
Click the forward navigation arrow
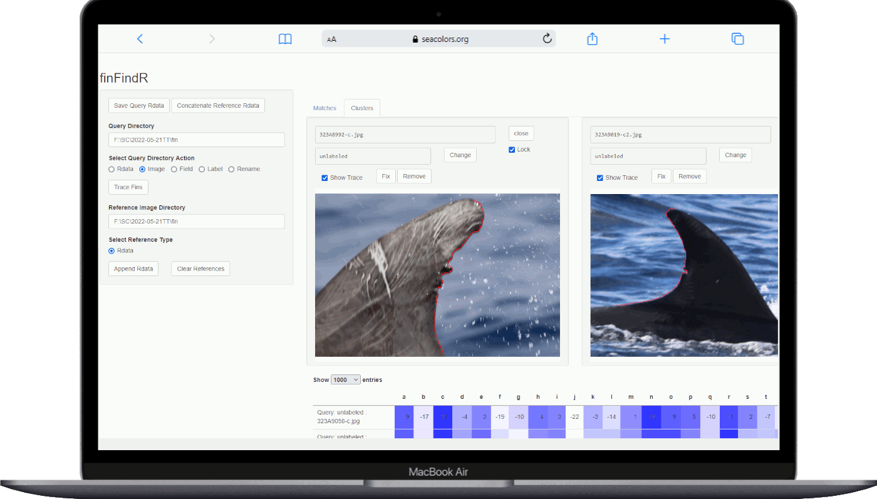click(212, 39)
